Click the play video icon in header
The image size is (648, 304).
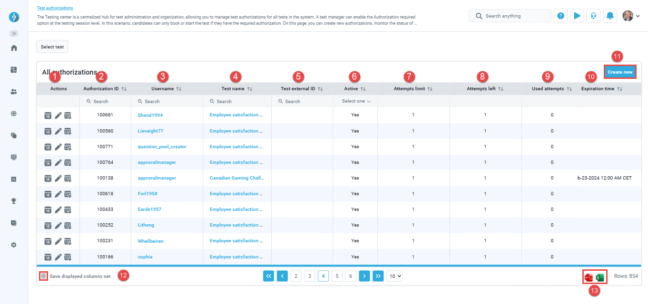577,16
